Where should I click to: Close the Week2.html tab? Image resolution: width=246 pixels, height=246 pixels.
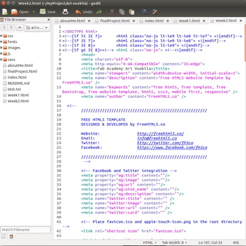tap(241, 21)
